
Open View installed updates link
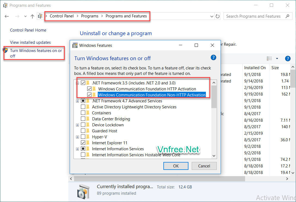point(30,42)
